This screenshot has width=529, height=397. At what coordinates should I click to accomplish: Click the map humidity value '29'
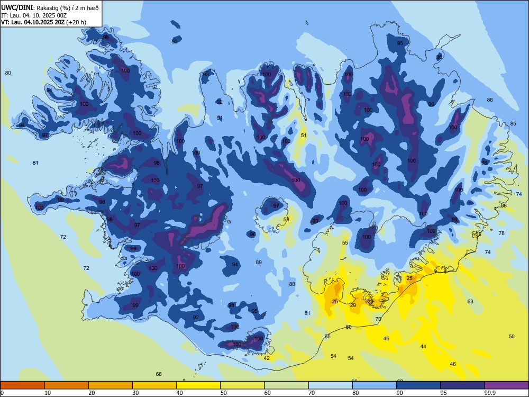point(353,305)
